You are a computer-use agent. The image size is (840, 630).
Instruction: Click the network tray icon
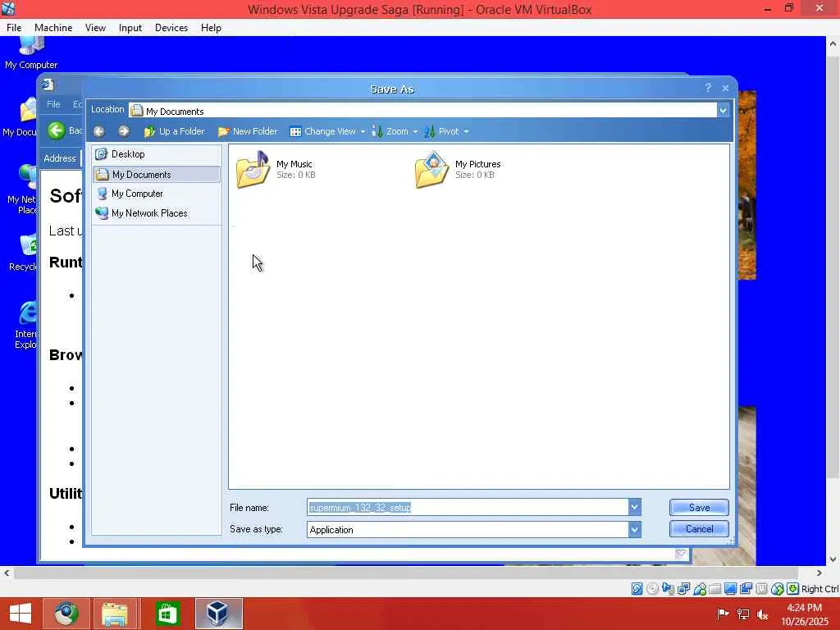click(742, 614)
